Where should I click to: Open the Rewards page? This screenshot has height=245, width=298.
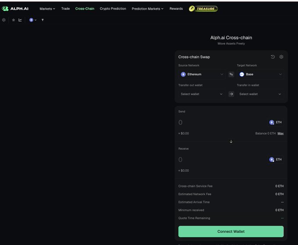tap(176, 9)
